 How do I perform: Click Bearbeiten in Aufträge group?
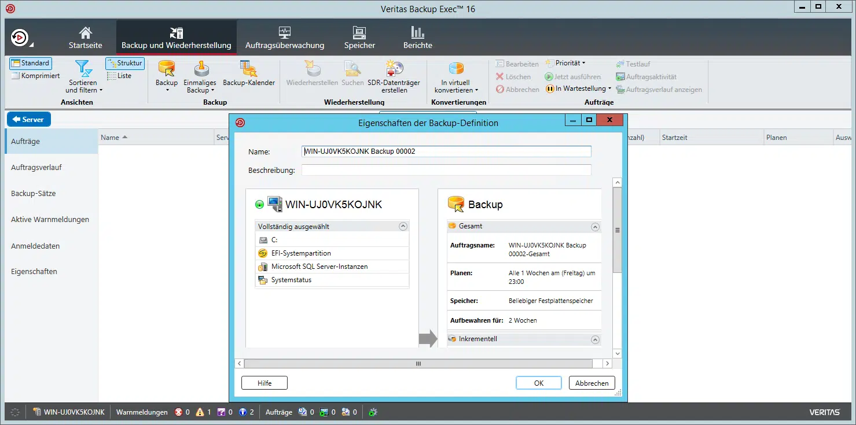(x=517, y=64)
